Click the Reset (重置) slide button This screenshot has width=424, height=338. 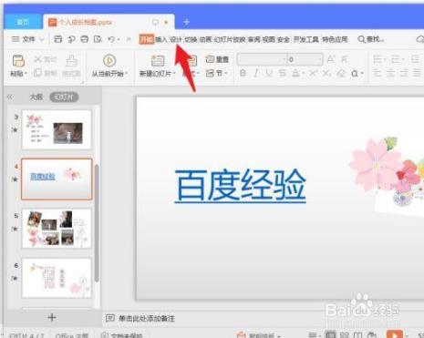[x=217, y=59]
